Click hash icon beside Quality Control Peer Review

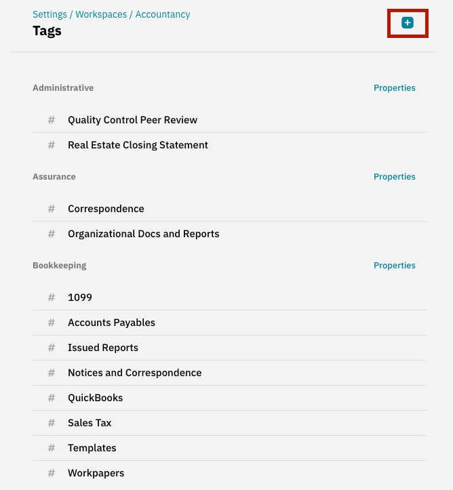point(52,120)
